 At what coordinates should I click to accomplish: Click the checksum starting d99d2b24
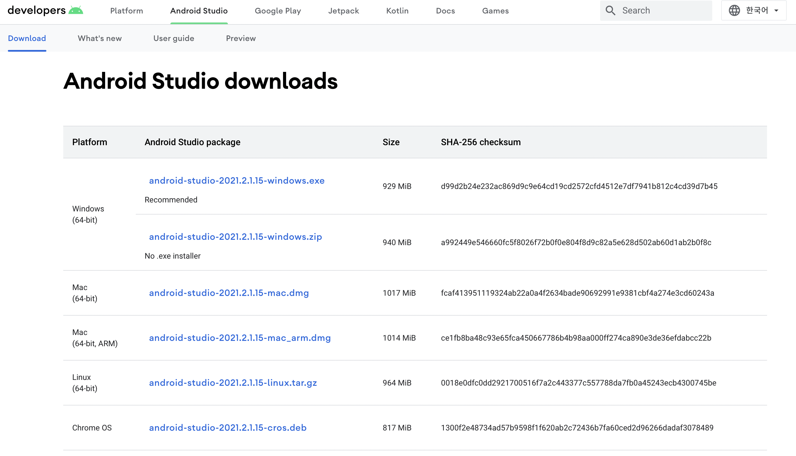(x=579, y=186)
